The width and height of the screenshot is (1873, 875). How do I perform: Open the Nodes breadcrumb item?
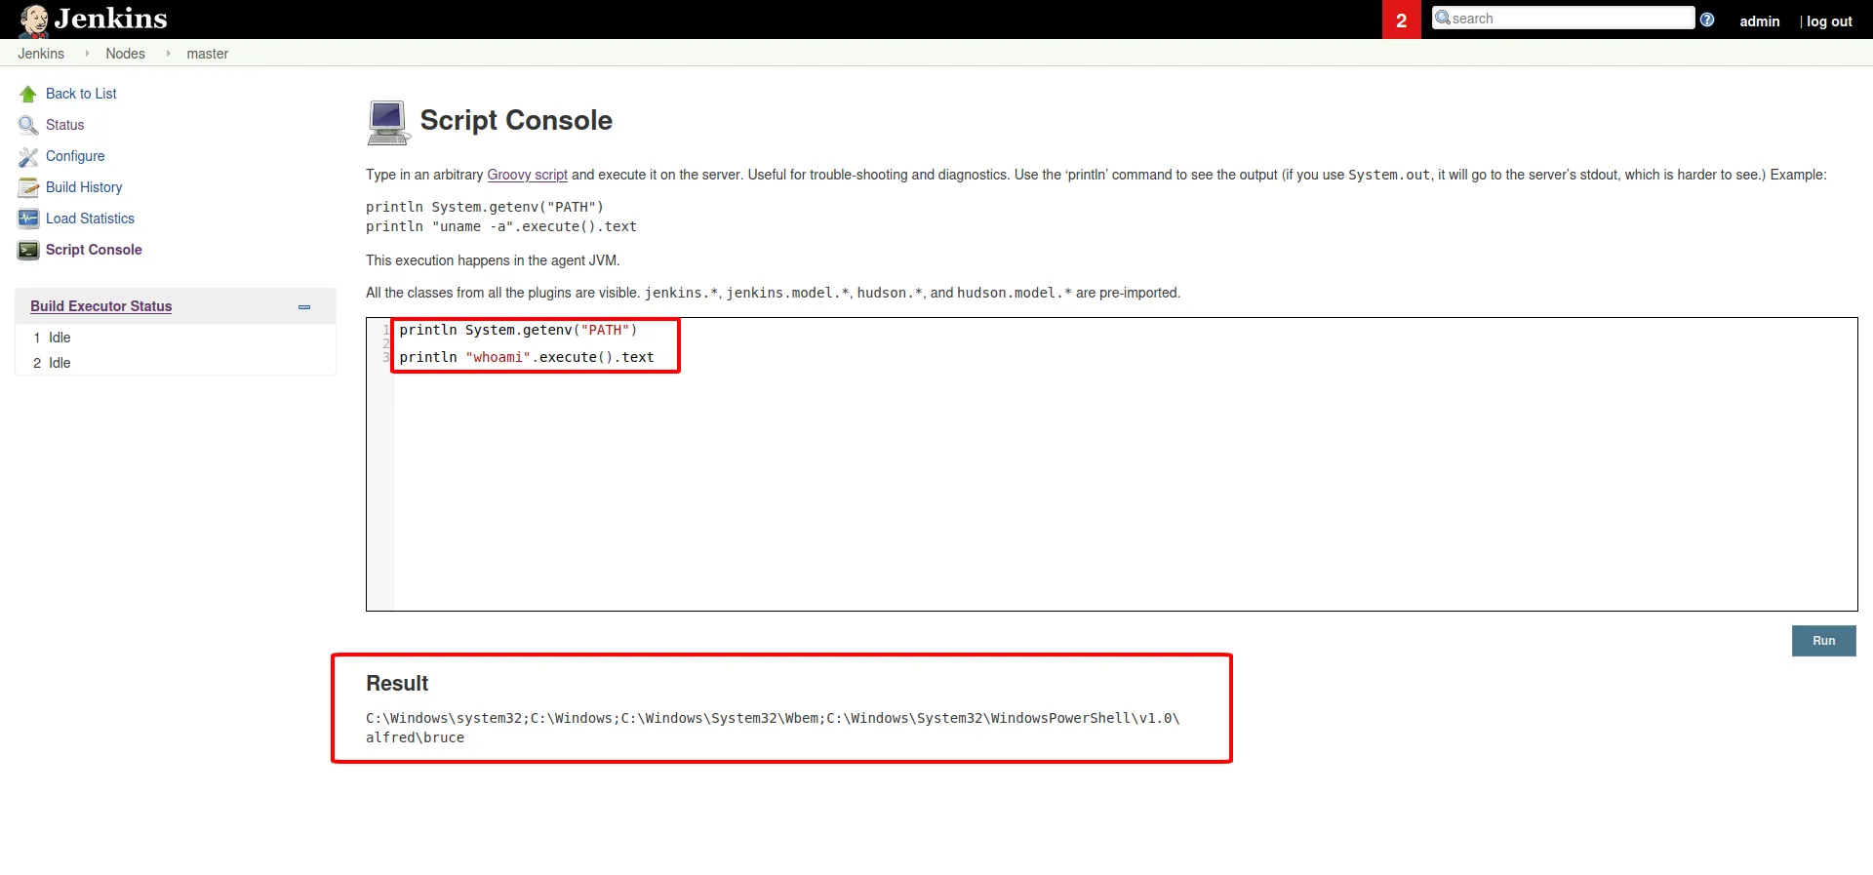click(125, 54)
